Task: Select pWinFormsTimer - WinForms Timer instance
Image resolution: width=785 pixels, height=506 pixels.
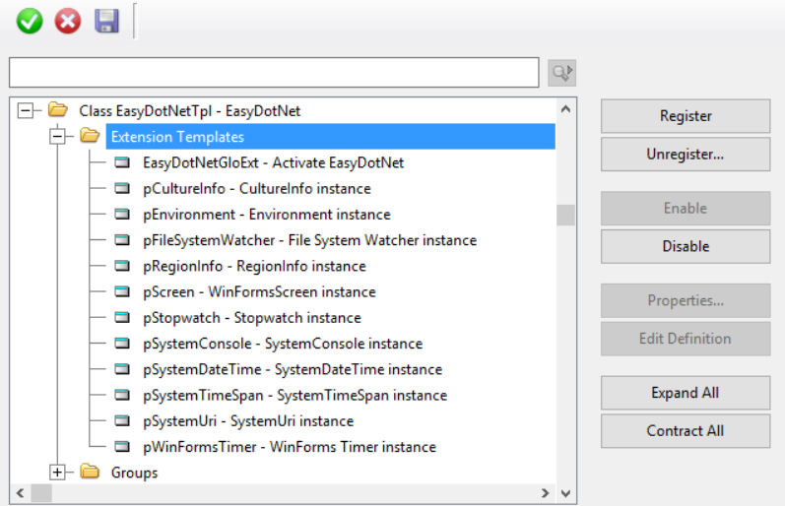Action: 290,447
